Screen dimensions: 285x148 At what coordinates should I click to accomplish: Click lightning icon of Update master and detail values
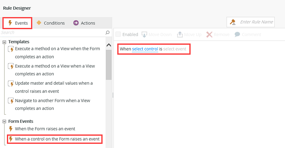(11, 84)
